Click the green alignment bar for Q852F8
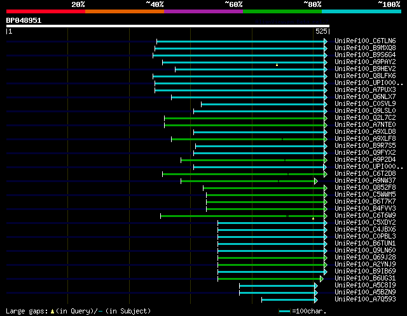 pyautogui.click(x=263, y=188)
